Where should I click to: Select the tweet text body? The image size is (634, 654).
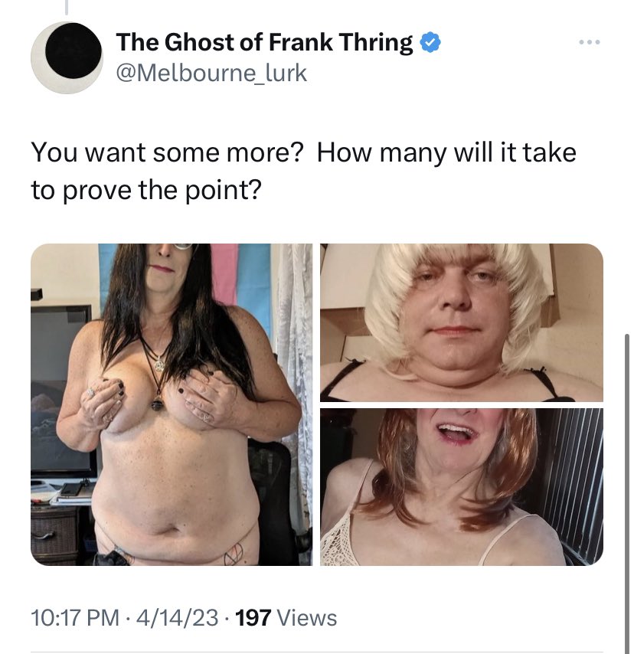304,171
